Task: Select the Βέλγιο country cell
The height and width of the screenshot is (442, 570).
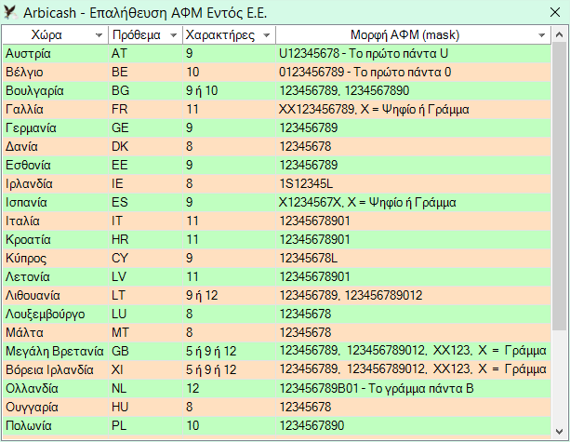Action: point(55,72)
